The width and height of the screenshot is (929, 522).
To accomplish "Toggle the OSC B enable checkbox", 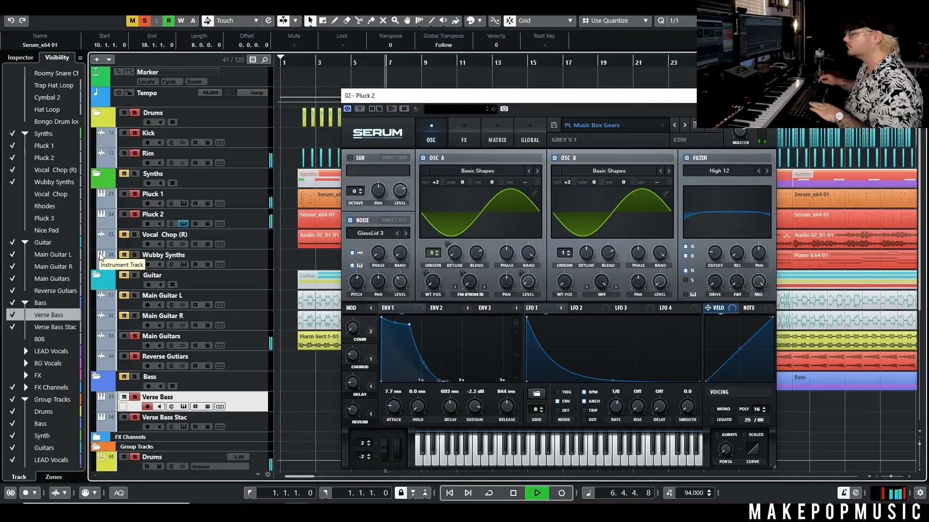I will [x=554, y=158].
